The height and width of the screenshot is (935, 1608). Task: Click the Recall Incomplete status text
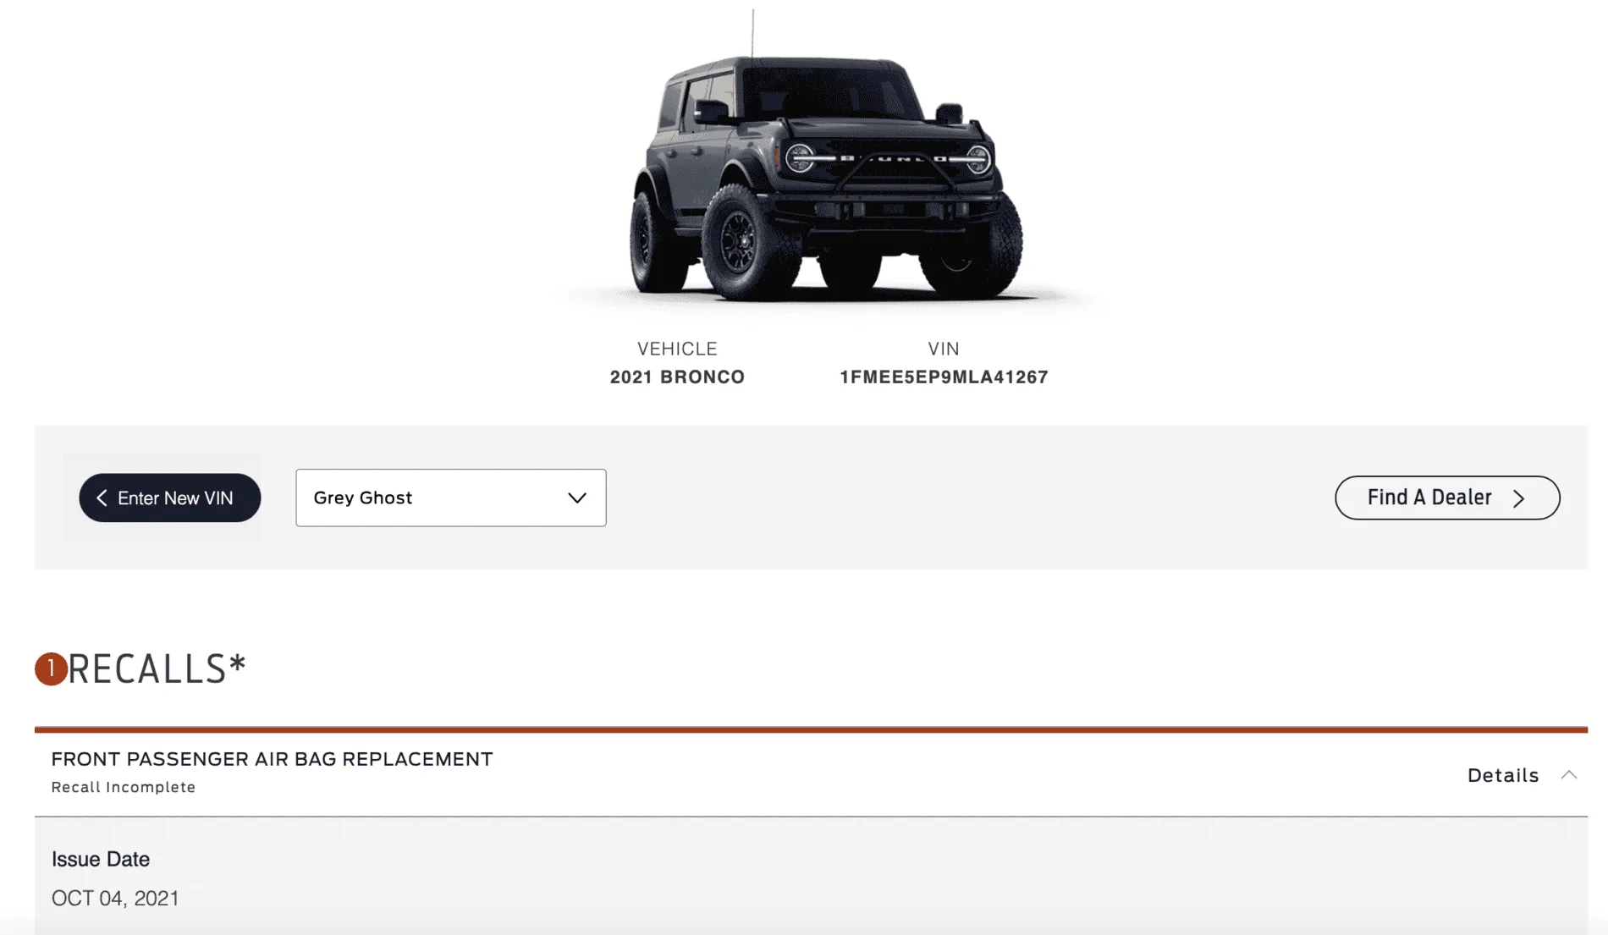(124, 787)
